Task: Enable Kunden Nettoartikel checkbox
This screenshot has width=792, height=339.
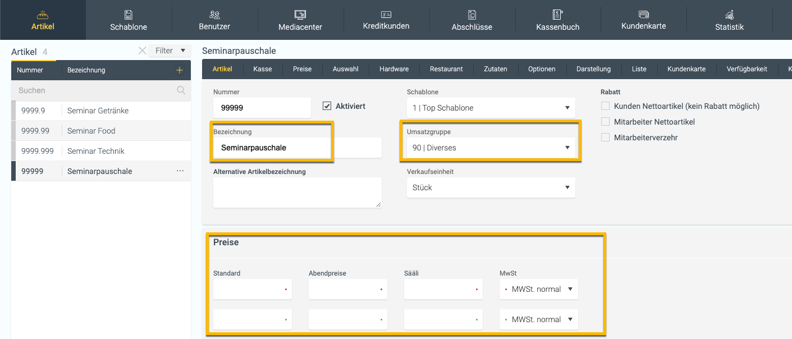Action: (605, 106)
